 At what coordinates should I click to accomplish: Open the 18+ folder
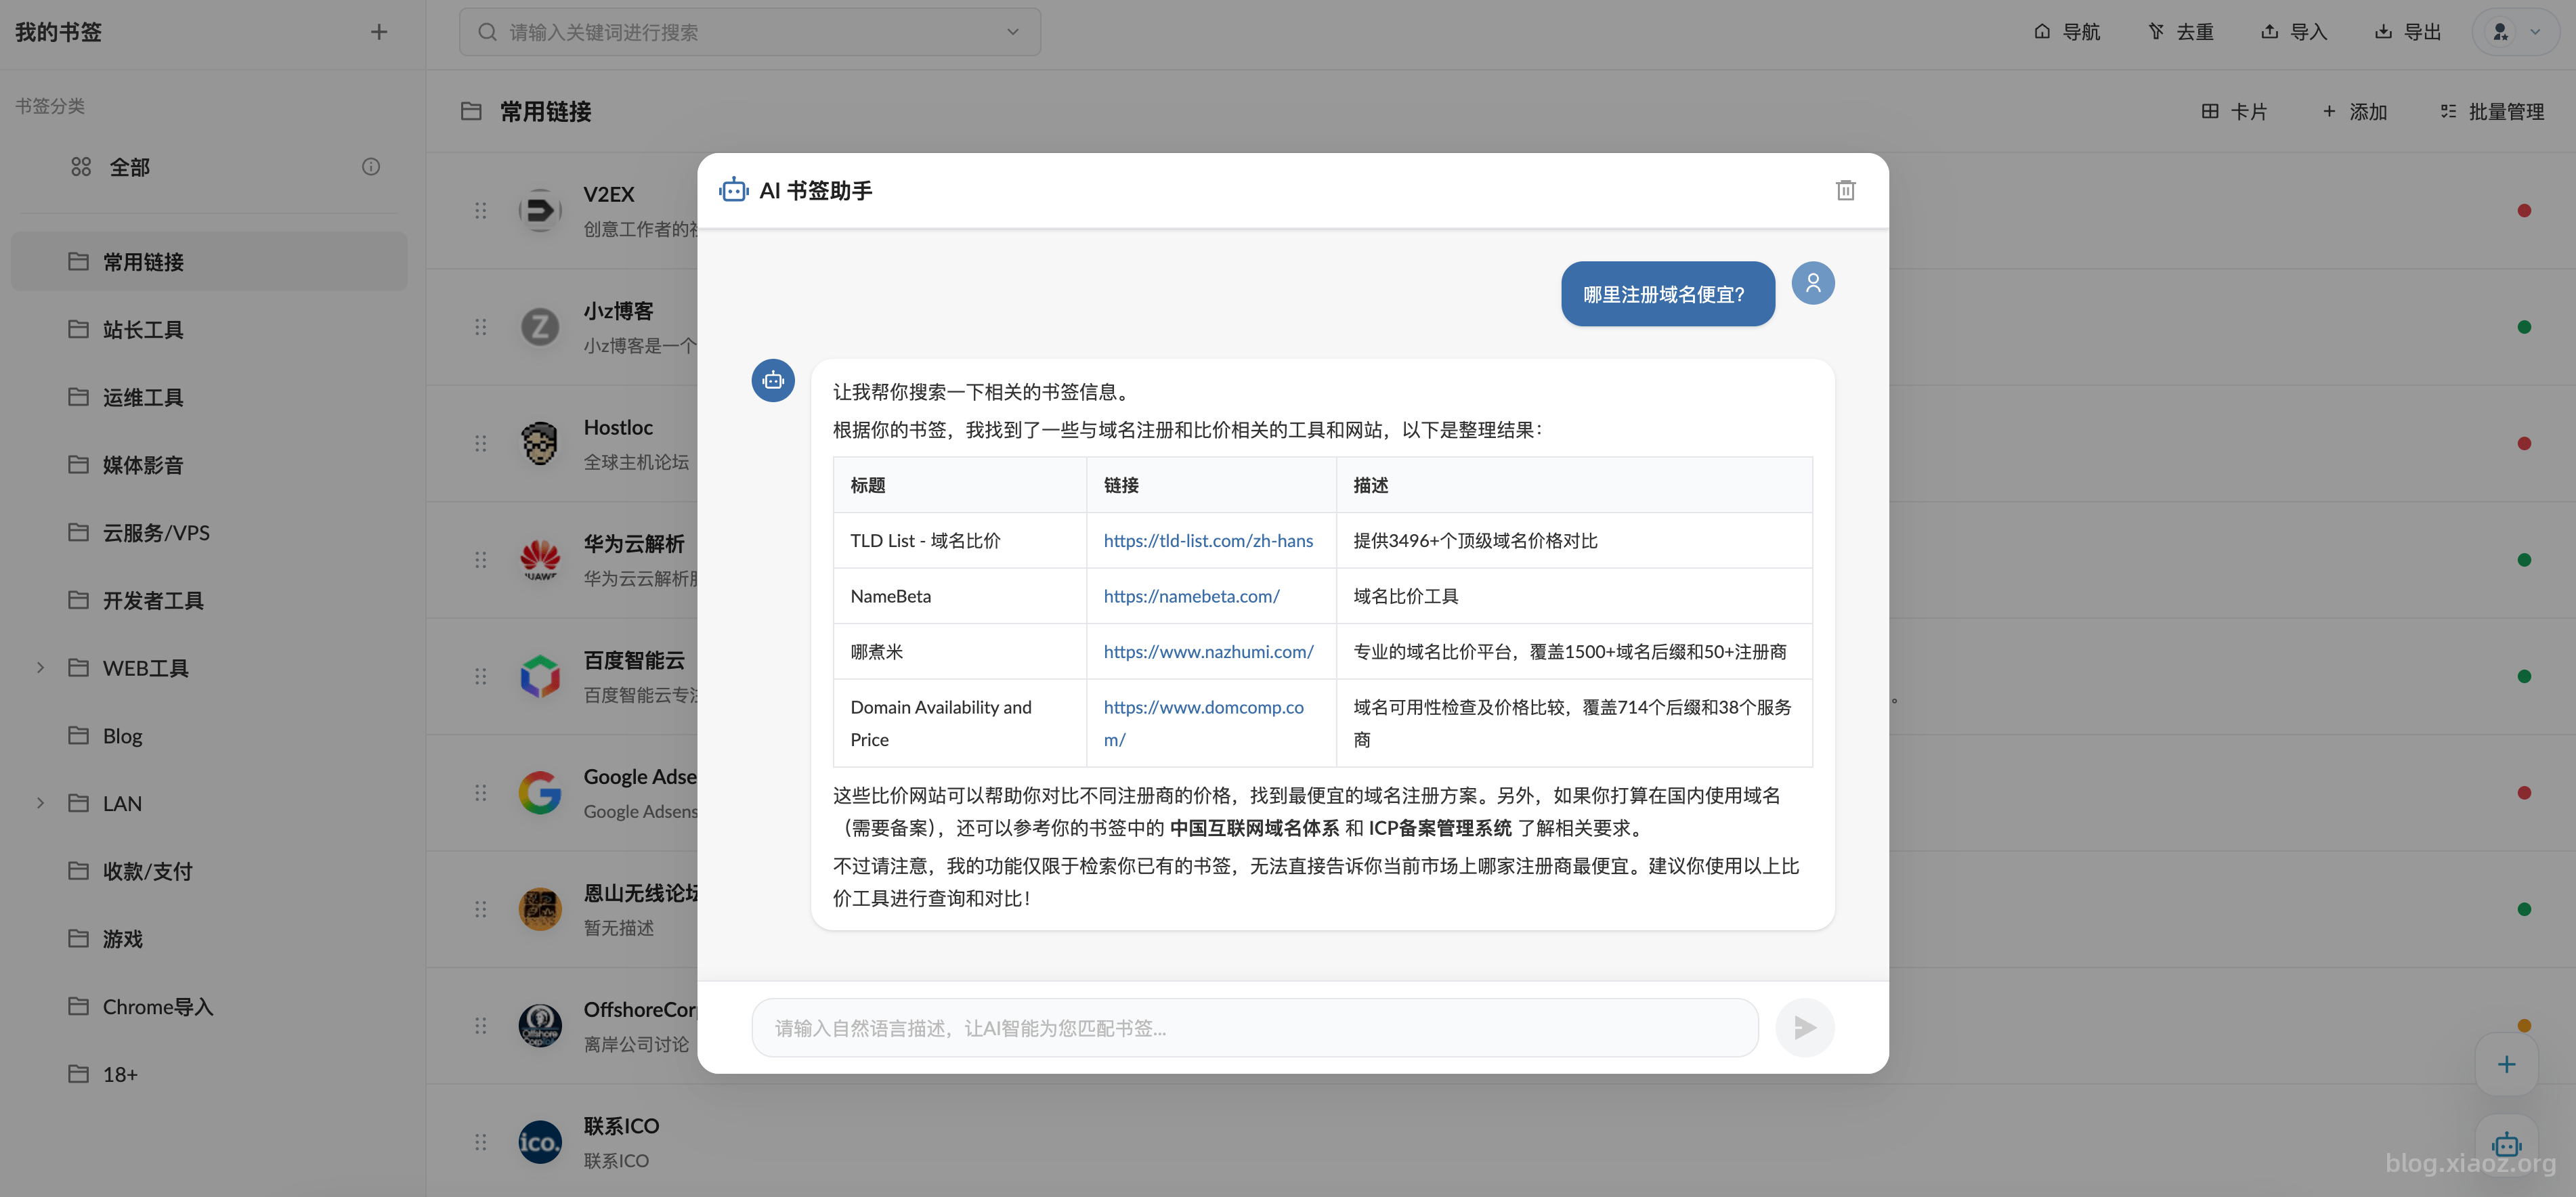209,1074
